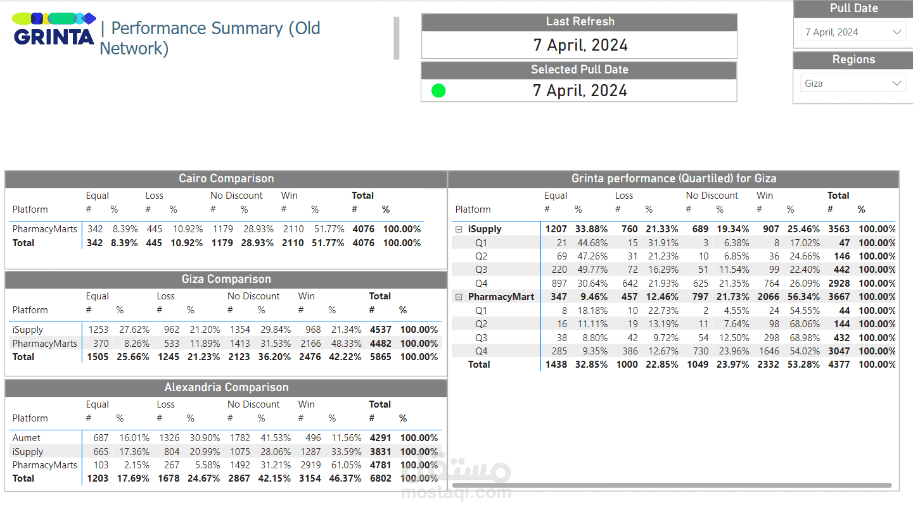Select PharmacyMarts row in Alexandria Comparison
The image size is (913, 512).
[x=225, y=465]
